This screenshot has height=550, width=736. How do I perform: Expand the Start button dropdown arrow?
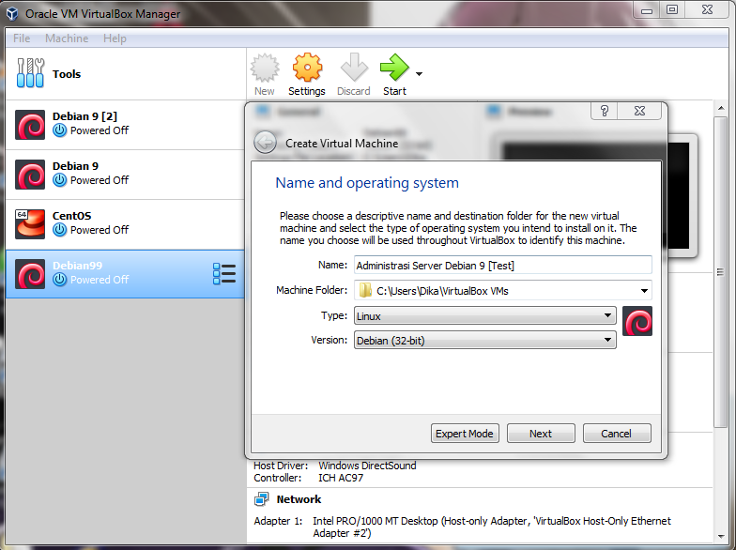[419, 73]
